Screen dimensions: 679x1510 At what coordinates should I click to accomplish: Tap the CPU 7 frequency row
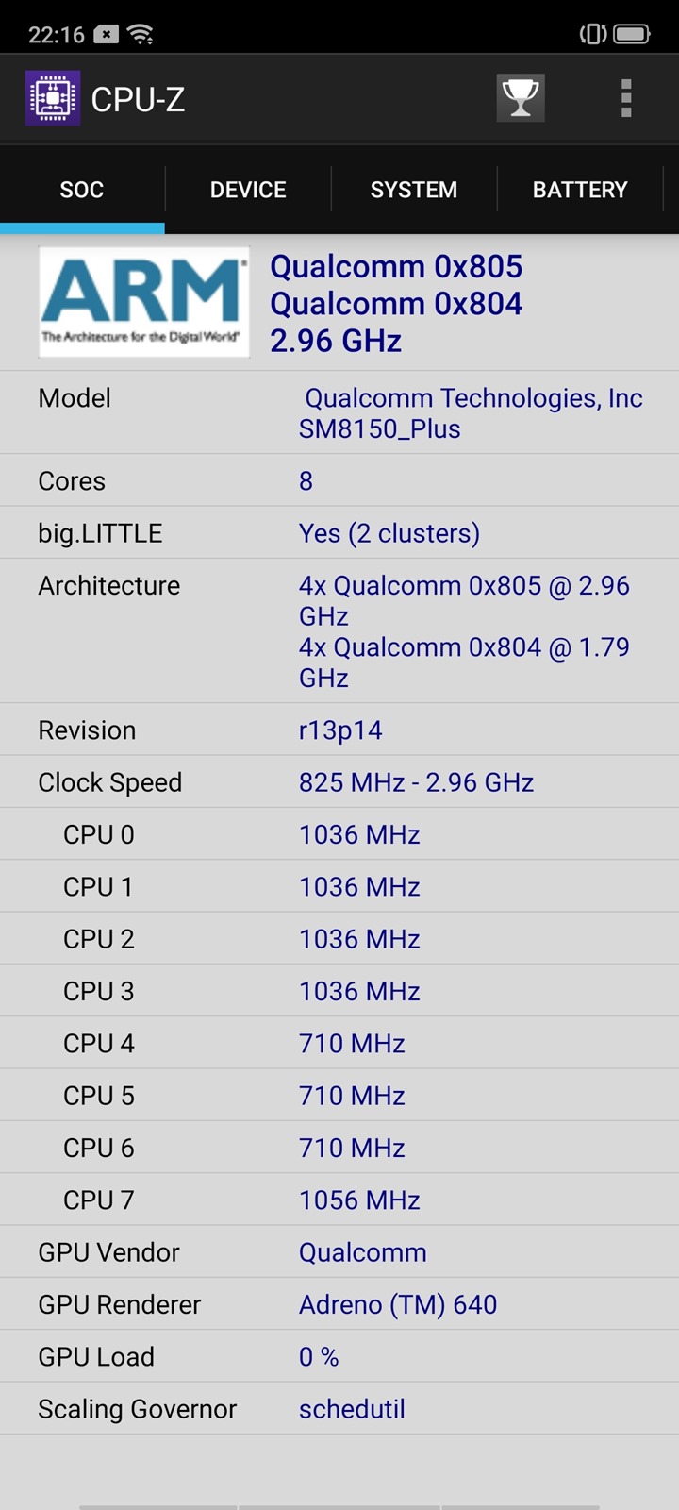pyautogui.click(x=339, y=1200)
